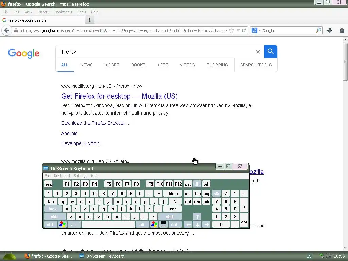Image resolution: width=348 pixels, height=261 pixels.
Task: Open the Firefox History menu
Action: tap(43, 12)
